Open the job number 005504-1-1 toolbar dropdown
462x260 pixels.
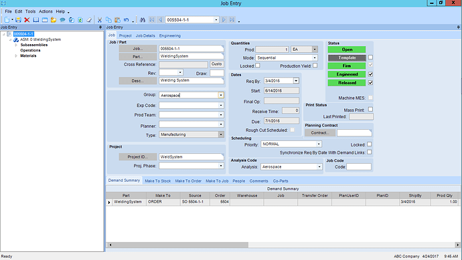(216, 19)
